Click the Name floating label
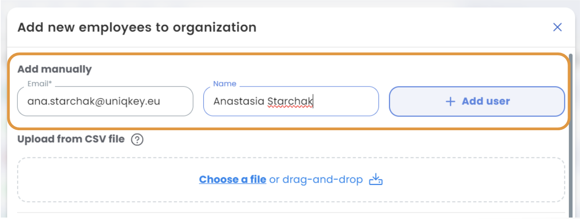The width and height of the screenshot is (580, 219). (225, 84)
